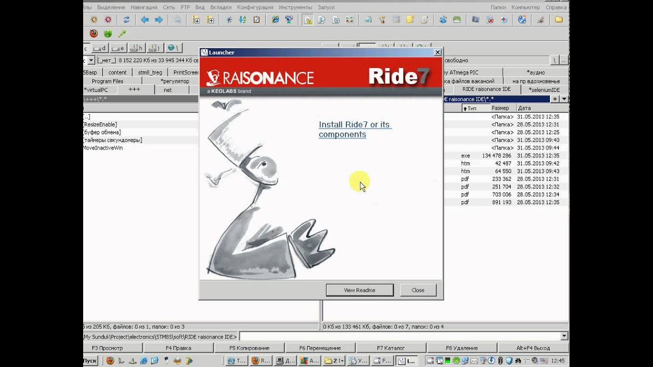Viewport: 653px width, 367px height.
Task: Open the FTP menu
Action: click(x=185, y=8)
